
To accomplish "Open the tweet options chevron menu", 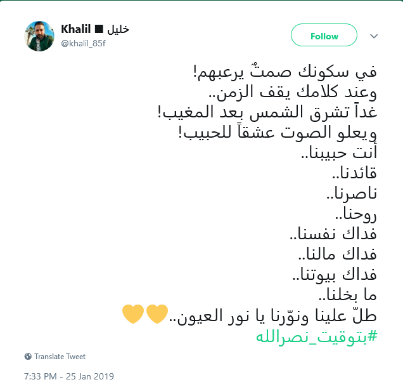I will tap(374, 36).
